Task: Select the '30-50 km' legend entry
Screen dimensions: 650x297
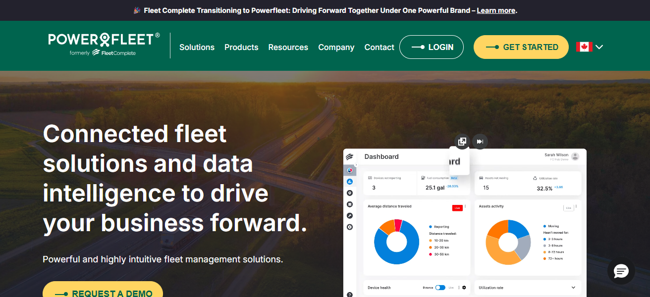Action: coord(438,254)
